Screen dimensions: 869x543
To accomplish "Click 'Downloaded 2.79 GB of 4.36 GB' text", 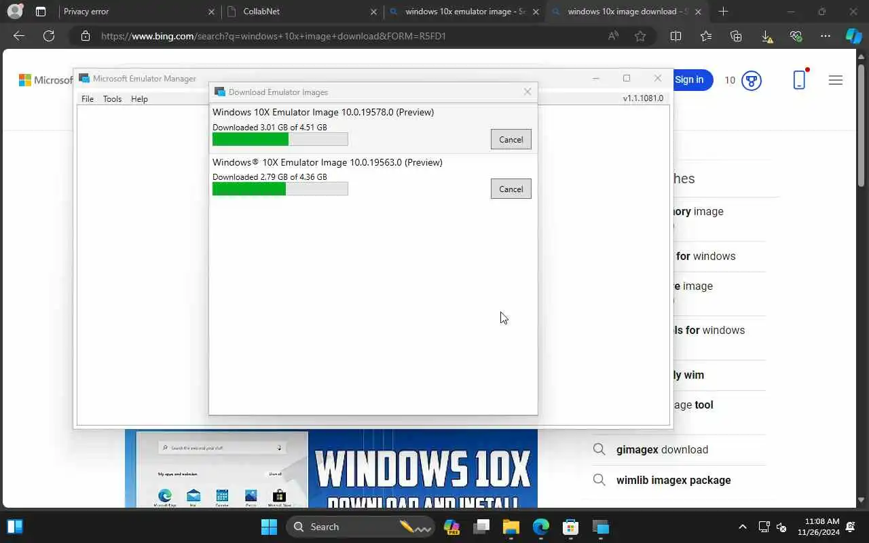I will 270,176.
